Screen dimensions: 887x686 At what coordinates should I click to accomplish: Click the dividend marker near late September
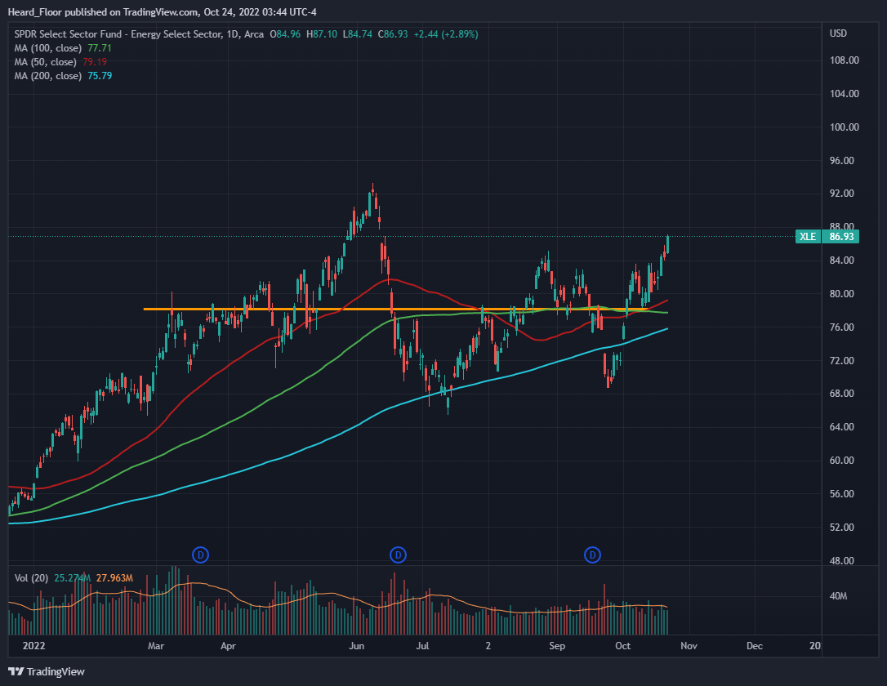pyautogui.click(x=592, y=555)
